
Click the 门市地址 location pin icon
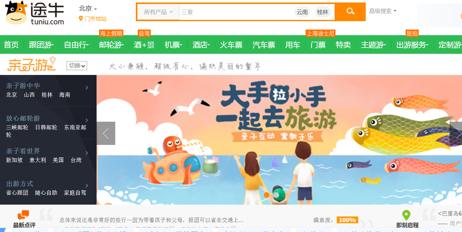[81, 19]
